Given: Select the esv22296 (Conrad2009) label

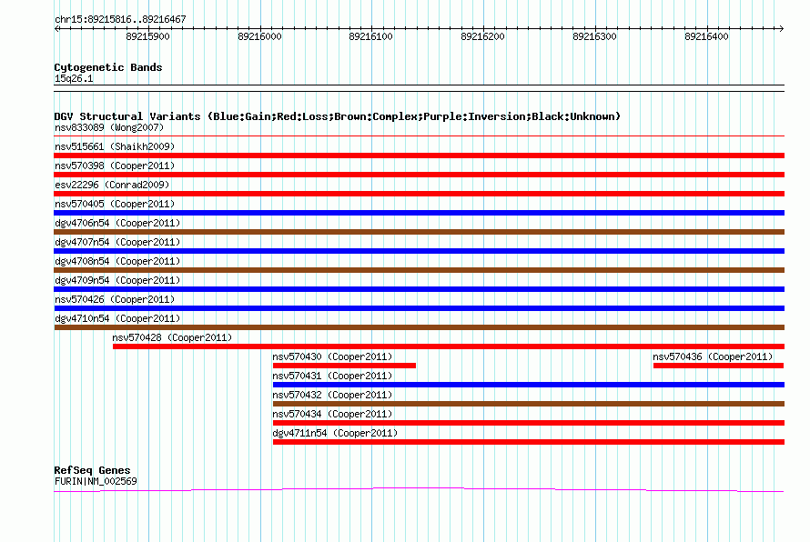Looking at the screenshot, I should [112, 185].
